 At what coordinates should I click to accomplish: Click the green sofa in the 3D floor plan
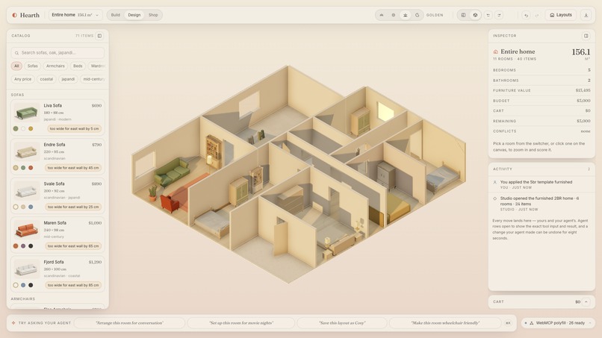tap(172, 172)
